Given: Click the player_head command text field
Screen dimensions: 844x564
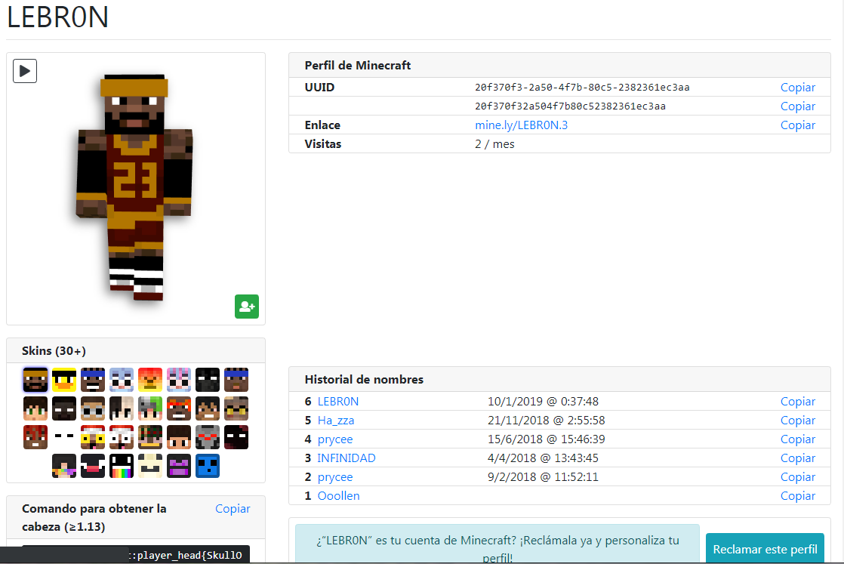Looking at the screenshot, I should (x=136, y=554).
